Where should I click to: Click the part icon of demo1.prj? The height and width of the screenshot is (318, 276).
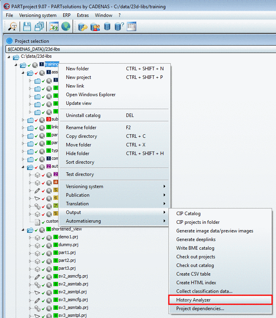(x=37, y=238)
